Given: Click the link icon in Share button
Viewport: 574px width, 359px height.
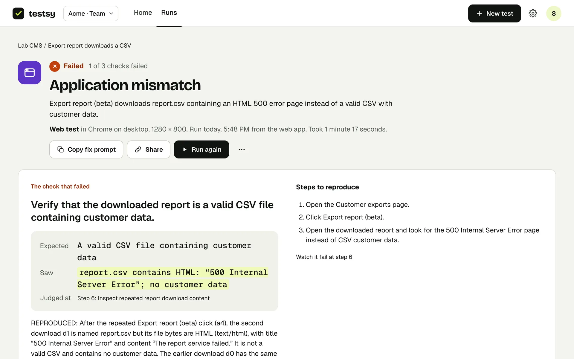Looking at the screenshot, I should tap(138, 149).
